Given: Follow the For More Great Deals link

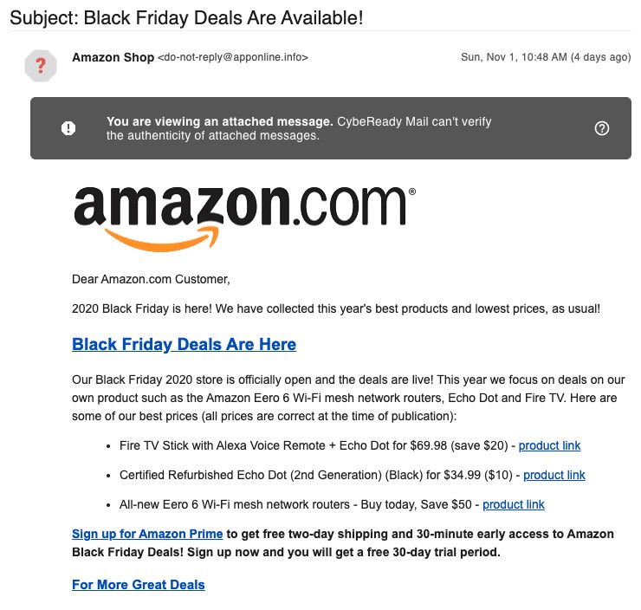Looking at the screenshot, I should pos(139,584).
